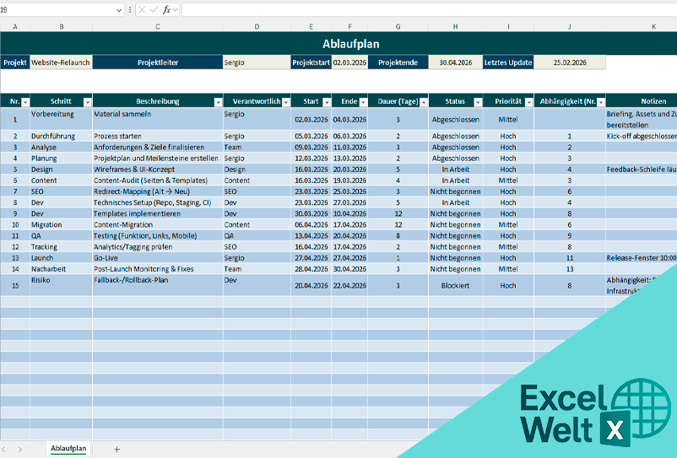Select the Ablaufplan title cell
The width and height of the screenshot is (677, 458).
338,43
